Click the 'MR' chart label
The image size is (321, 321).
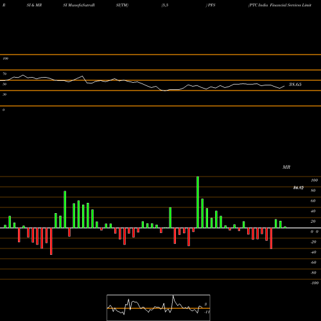pos(286,167)
